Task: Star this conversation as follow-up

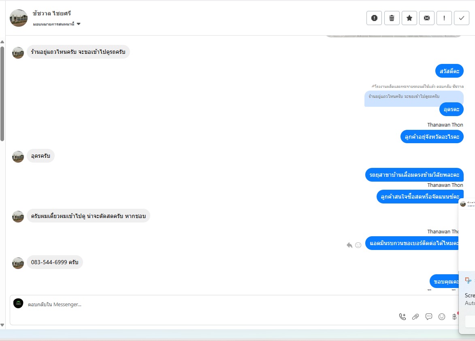Action: pos(409,18)
